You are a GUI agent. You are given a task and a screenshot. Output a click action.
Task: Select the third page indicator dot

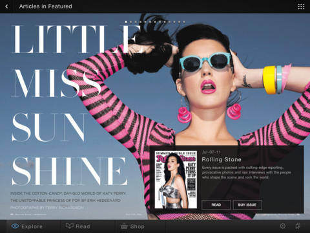pos(136,22)
